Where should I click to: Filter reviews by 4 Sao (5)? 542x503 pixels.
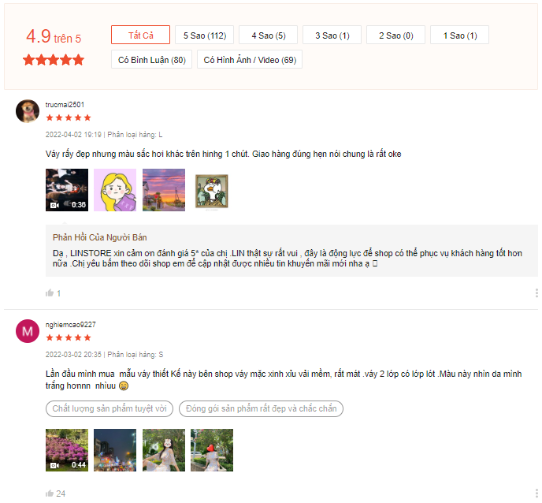268,35
